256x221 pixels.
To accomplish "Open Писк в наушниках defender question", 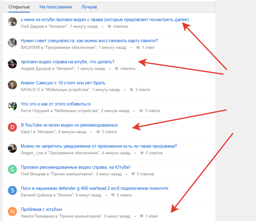I will [x=95, y=188].
